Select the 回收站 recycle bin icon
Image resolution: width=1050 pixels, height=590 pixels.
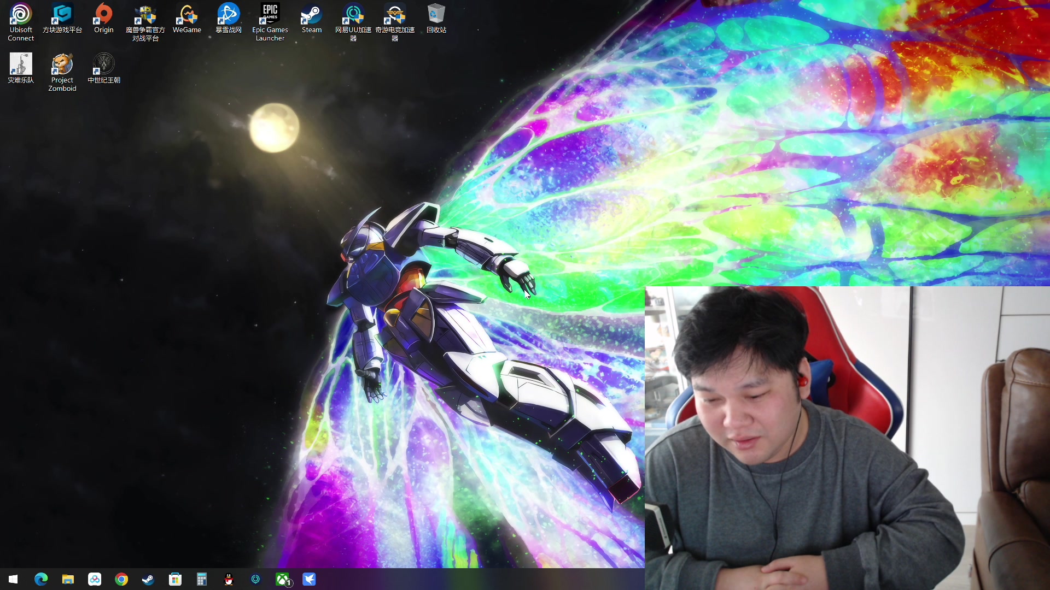click(x=436, y=18)
